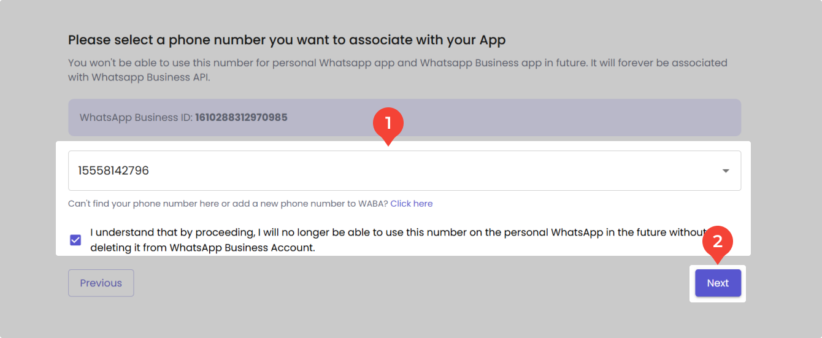
Task: Go back with the Previous button
Action: (101, 283)
